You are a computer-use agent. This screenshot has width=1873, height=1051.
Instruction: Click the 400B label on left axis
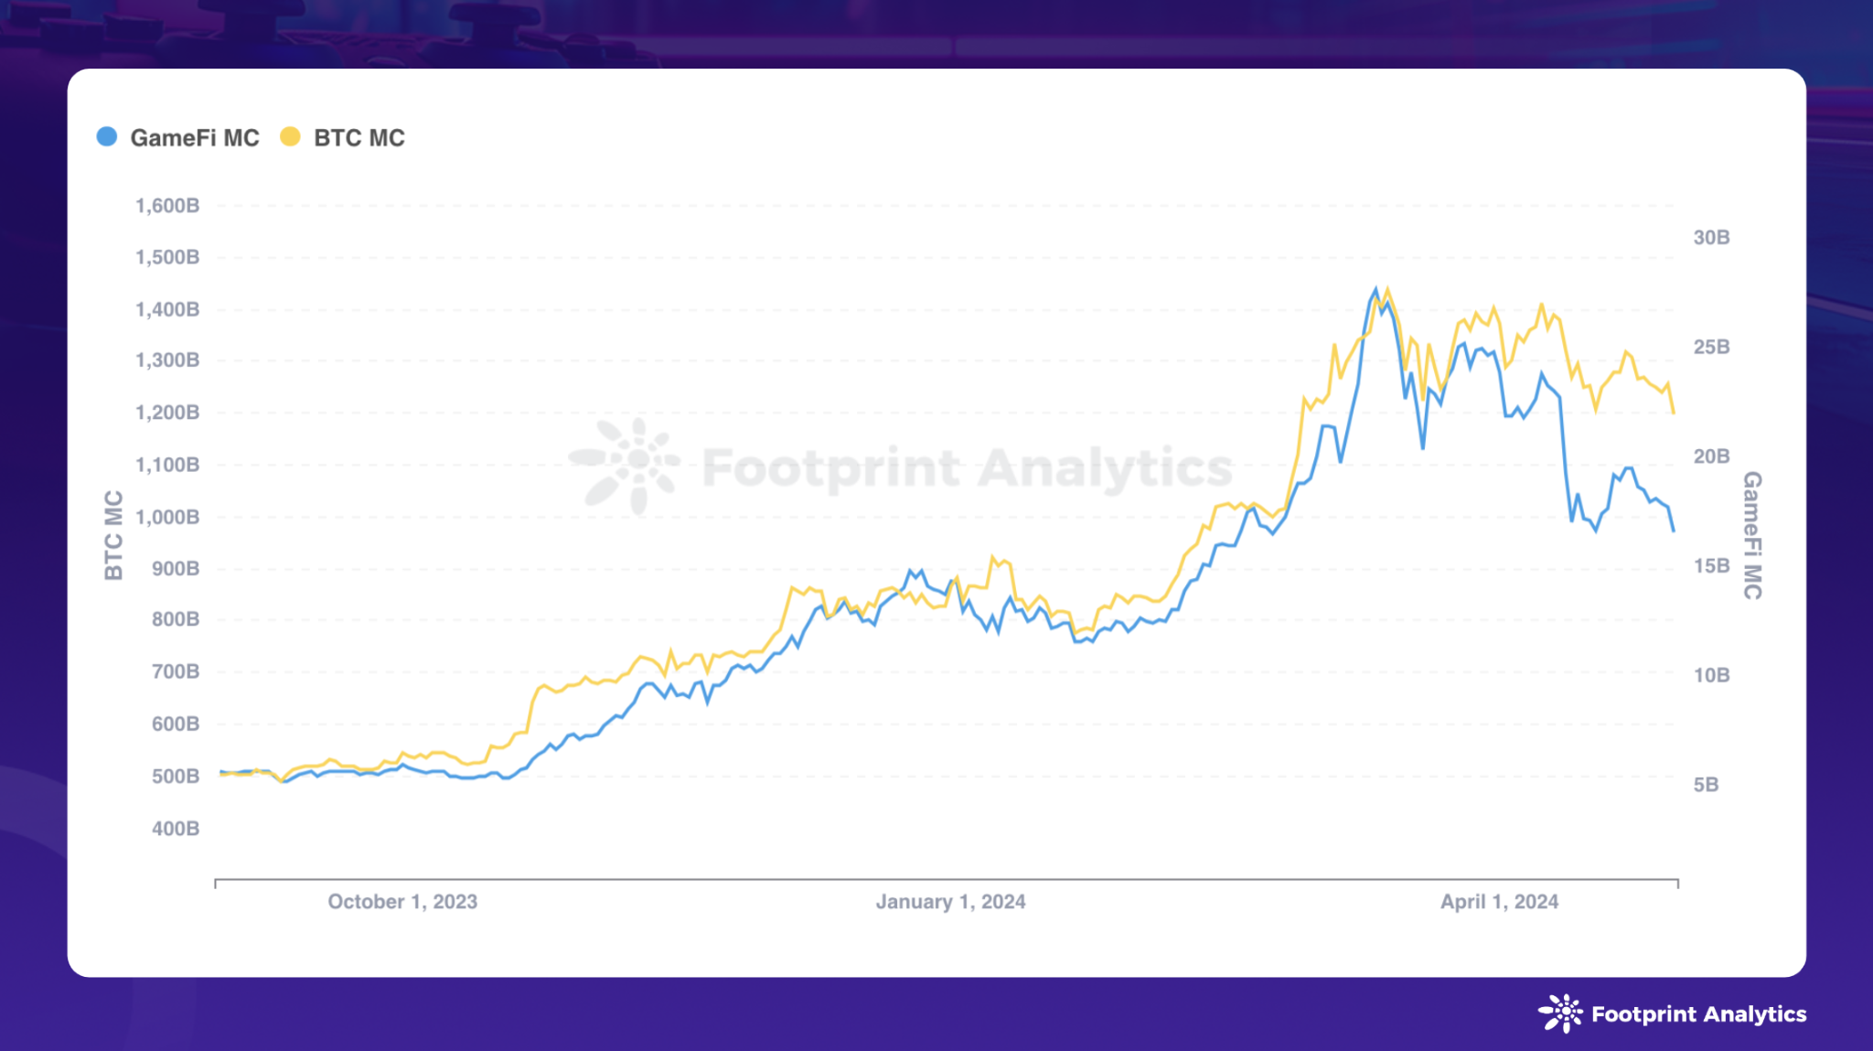(x=176, y=829)
